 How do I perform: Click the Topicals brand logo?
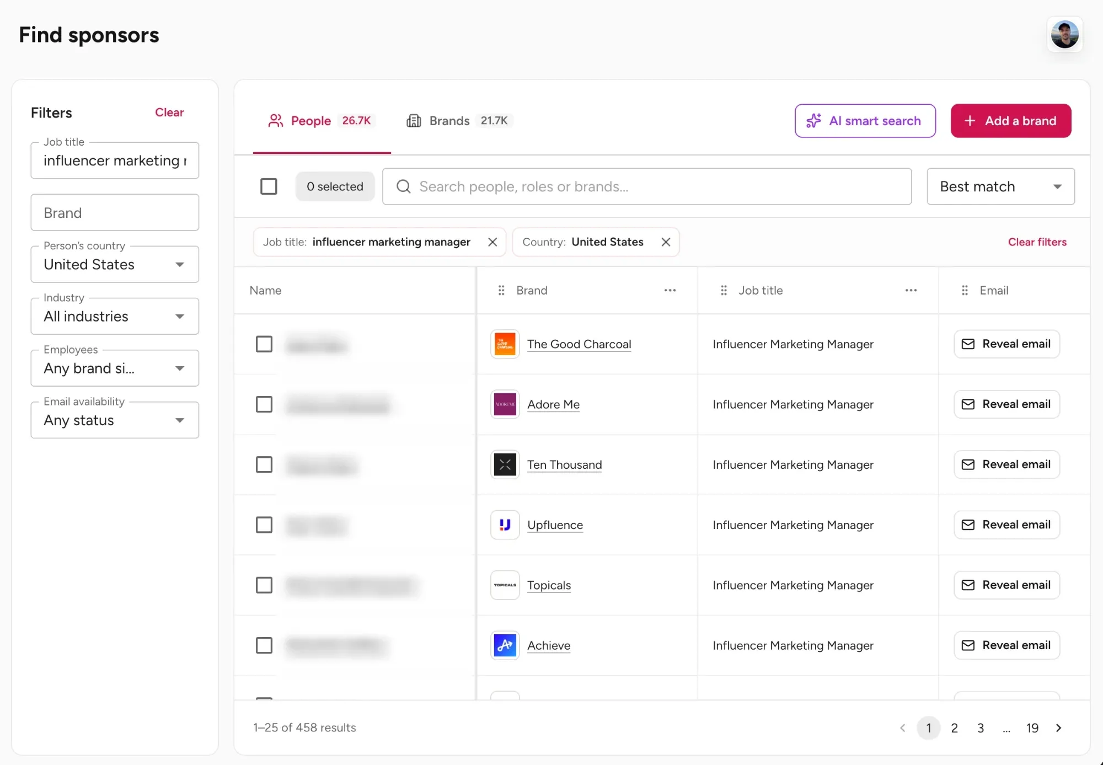505,585
